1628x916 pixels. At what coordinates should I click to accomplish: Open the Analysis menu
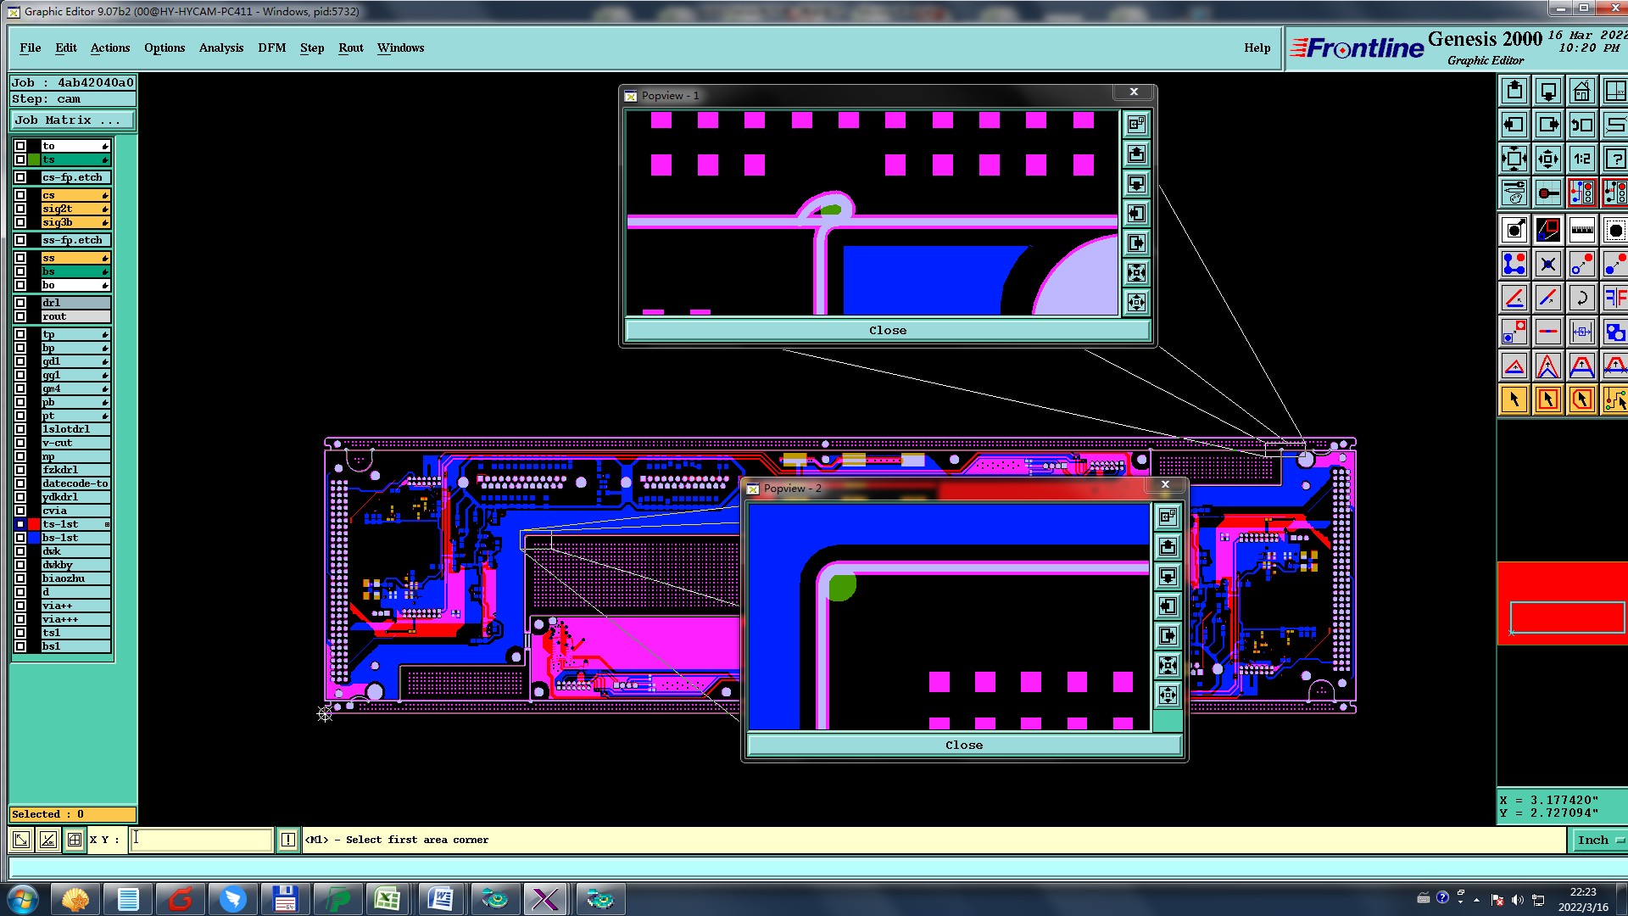tap(220, 48)
